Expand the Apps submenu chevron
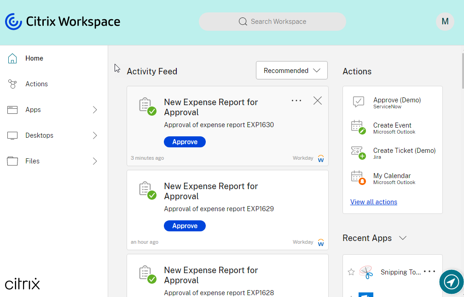The height and width of the screenshot is (297, 464). tap(95, 110)
